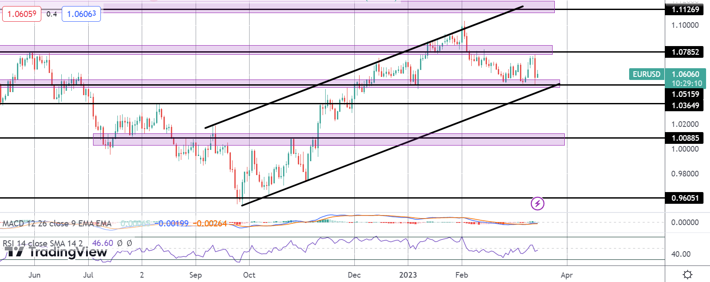Screen dimensions: 710x282
Task: Select the upper ascending channel trend line
Action: pos(363,67)
